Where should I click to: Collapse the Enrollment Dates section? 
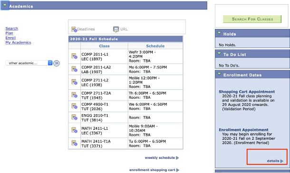[x=219, y=74]
